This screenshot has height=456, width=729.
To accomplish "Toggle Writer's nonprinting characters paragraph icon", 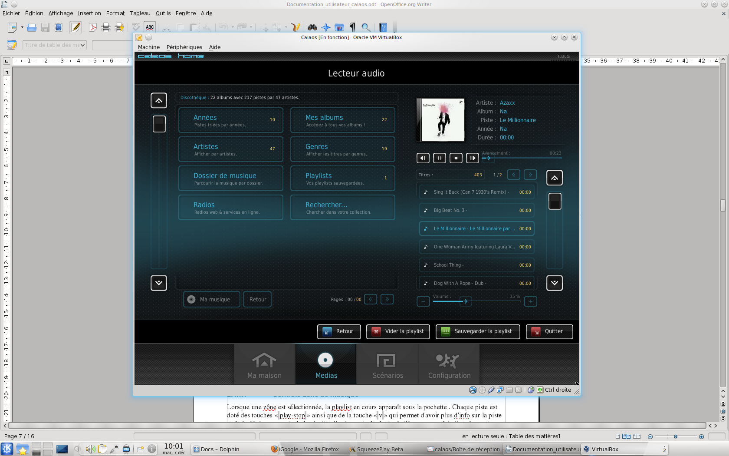I will click(352, 28).
